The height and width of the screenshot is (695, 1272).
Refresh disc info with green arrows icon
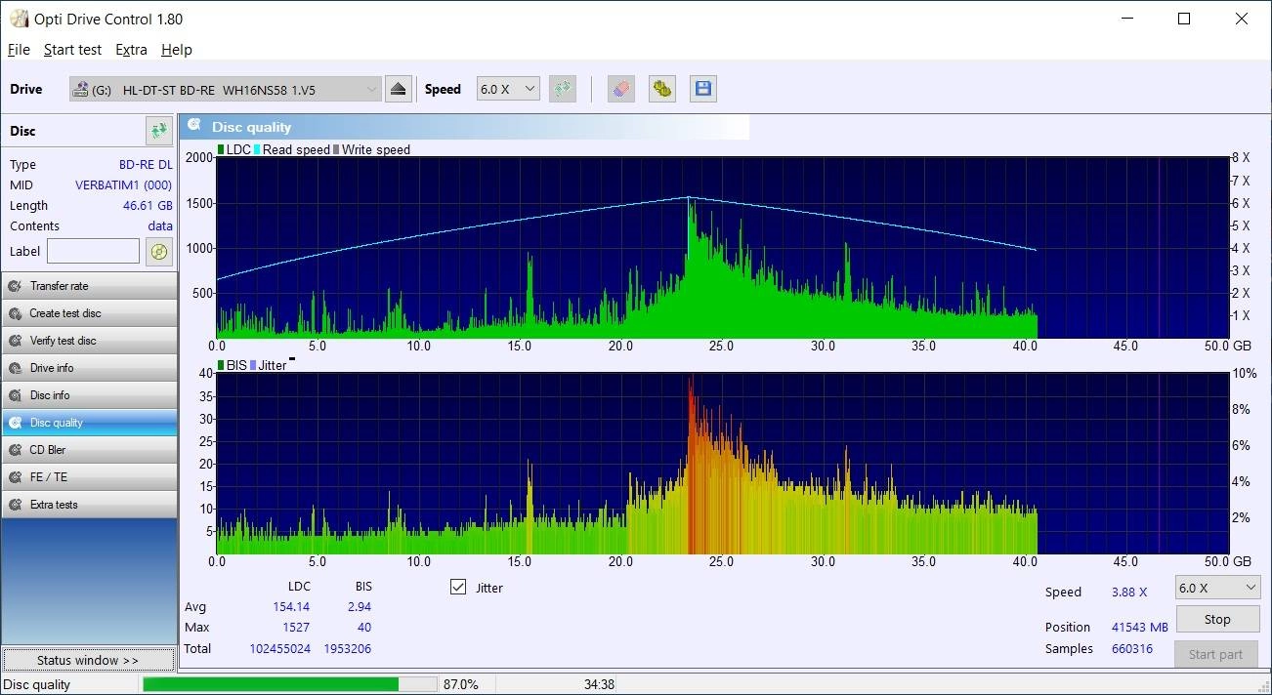(159, 131)
